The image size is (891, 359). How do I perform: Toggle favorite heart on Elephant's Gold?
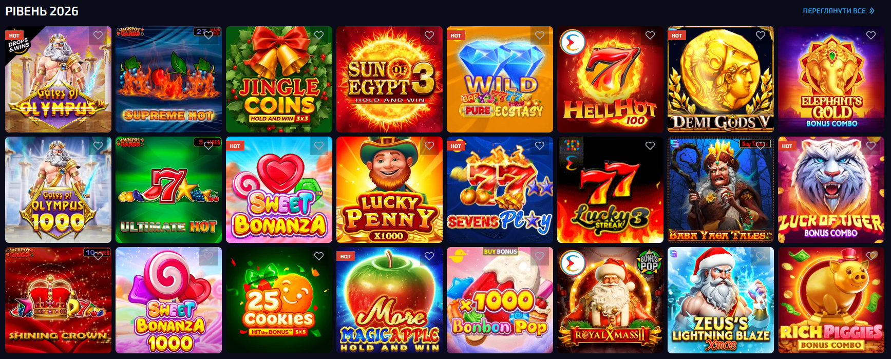click(871, 35)
